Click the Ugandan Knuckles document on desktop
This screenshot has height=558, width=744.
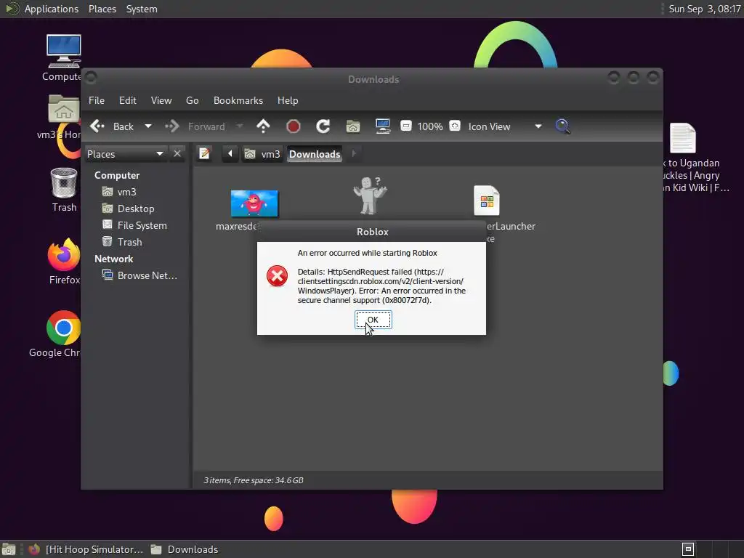click(x=683, y=138)
